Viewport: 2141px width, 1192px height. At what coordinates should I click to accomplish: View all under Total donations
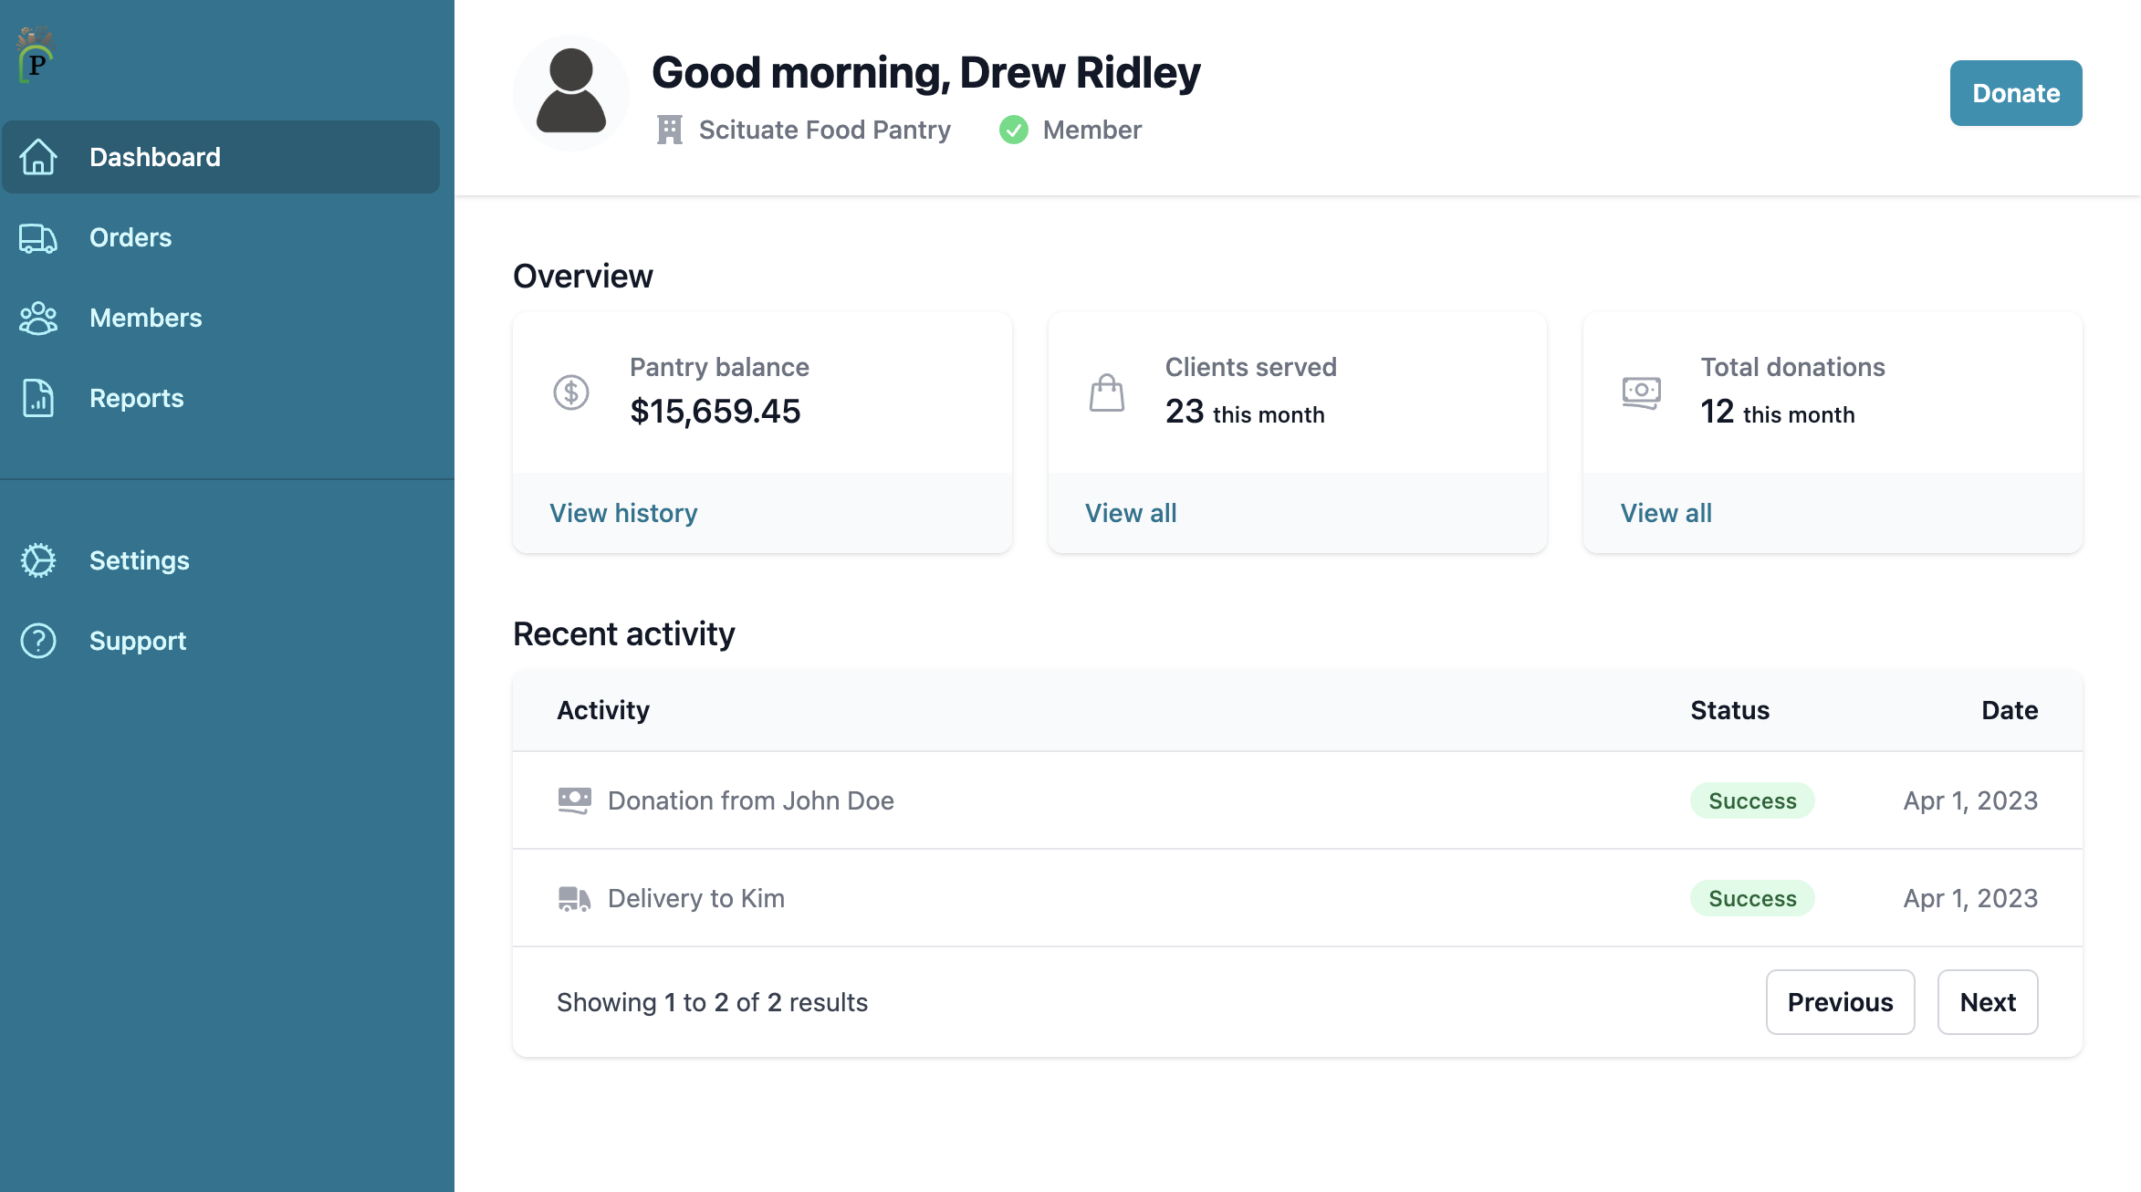(1666, 513)
